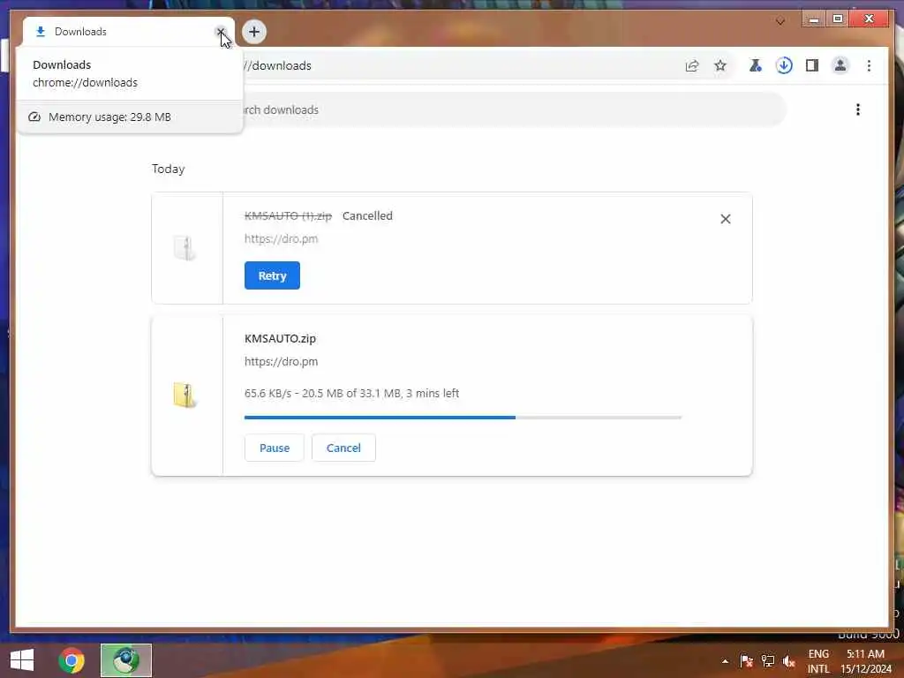Close the Downloads tab

click(x=220, y=32)
